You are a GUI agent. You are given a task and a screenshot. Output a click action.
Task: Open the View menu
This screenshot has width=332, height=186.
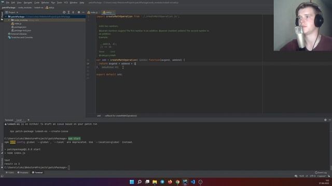click(x=19, y=3)
